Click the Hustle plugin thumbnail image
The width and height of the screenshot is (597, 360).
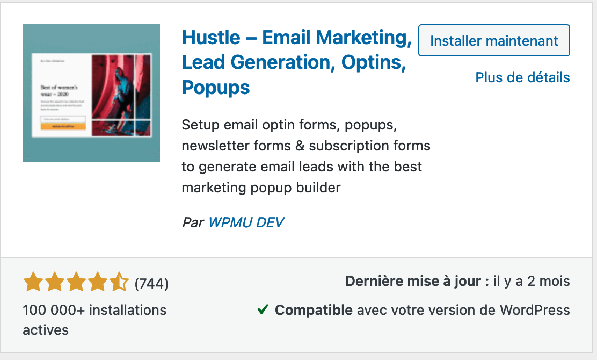pos(91,93)
